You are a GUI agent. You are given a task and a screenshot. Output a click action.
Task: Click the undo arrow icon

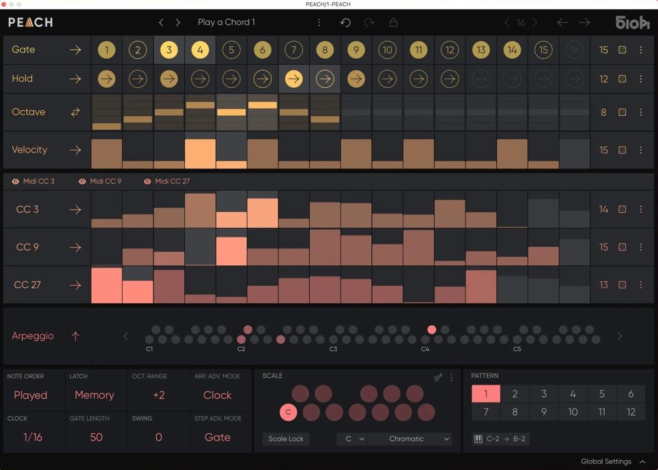(345, 22)
